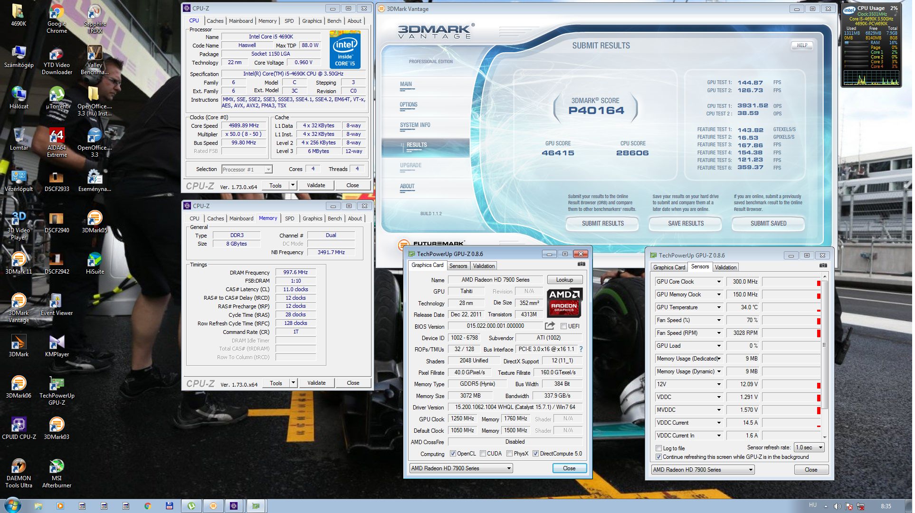Toggle the UEFI checkbox
Viewport: 915px width, 513px height.
(x=563, y=326)
